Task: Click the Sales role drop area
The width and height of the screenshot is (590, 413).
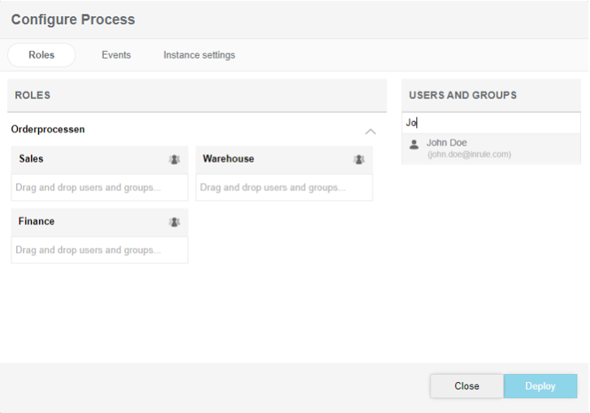Action: pyautogui.click(x=99, y=188)
